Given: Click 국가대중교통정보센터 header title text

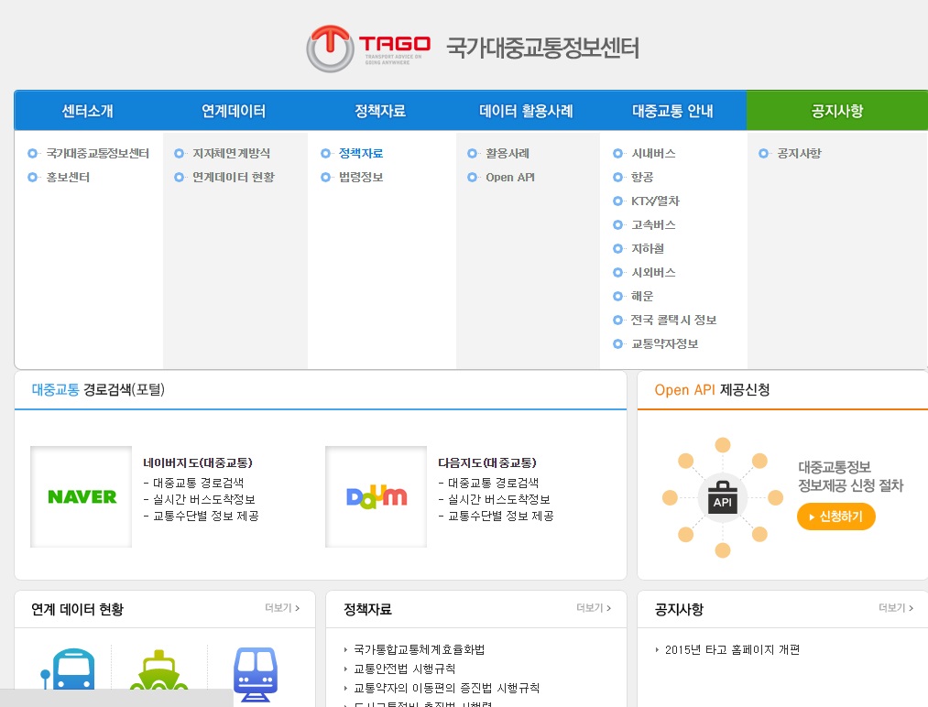Looking at the screenshot, I should 542,48.
